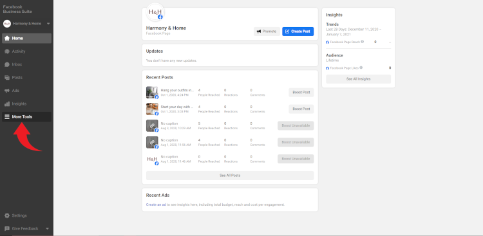Viewport: 483px width, 236px height.
Task: Open the Aug 1, 11:46 AM H&H post thumbnail
Action: click(x=152, y=159)
